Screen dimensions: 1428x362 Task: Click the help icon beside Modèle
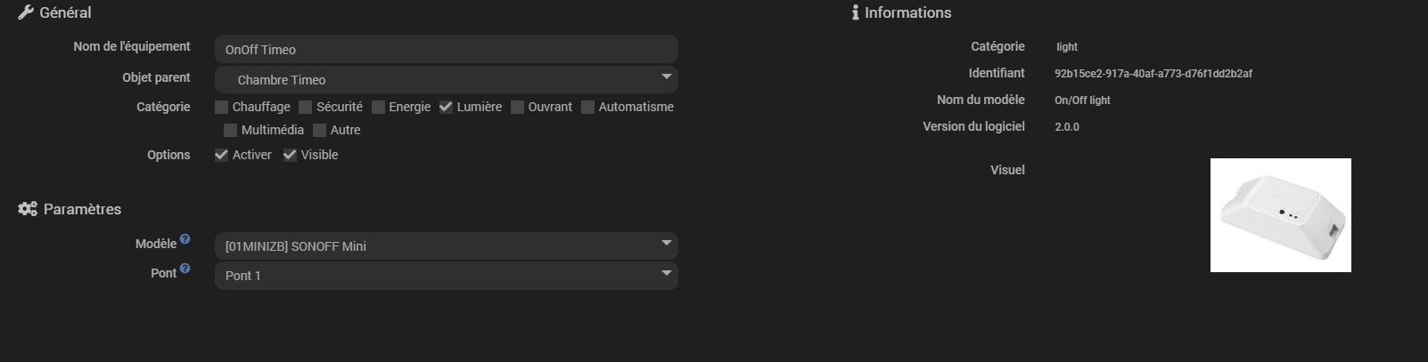point(185,239)
